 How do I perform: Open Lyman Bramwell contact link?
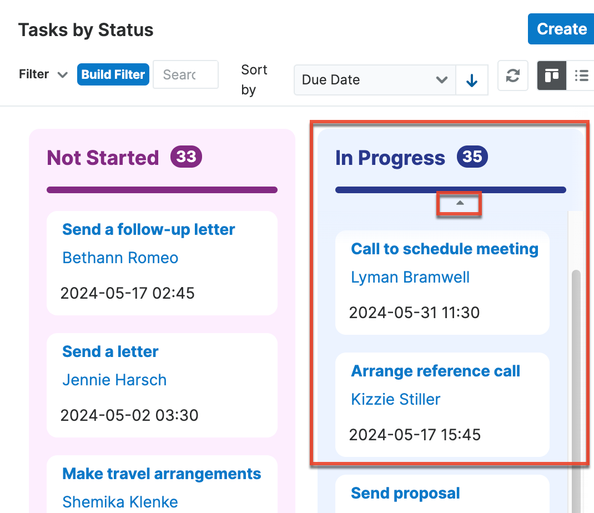tap(410, 277)
